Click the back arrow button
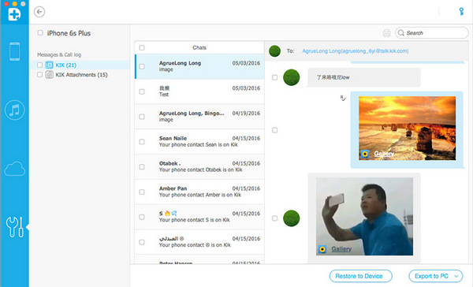The height and width of the screenshot is (287, 473). coord(39,12)
